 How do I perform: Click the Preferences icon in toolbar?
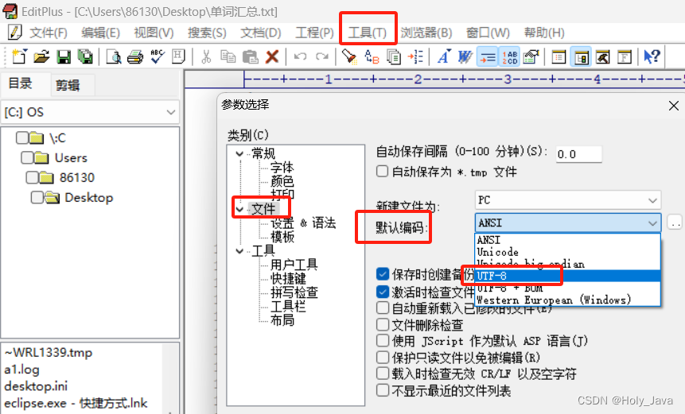[531, 56]
